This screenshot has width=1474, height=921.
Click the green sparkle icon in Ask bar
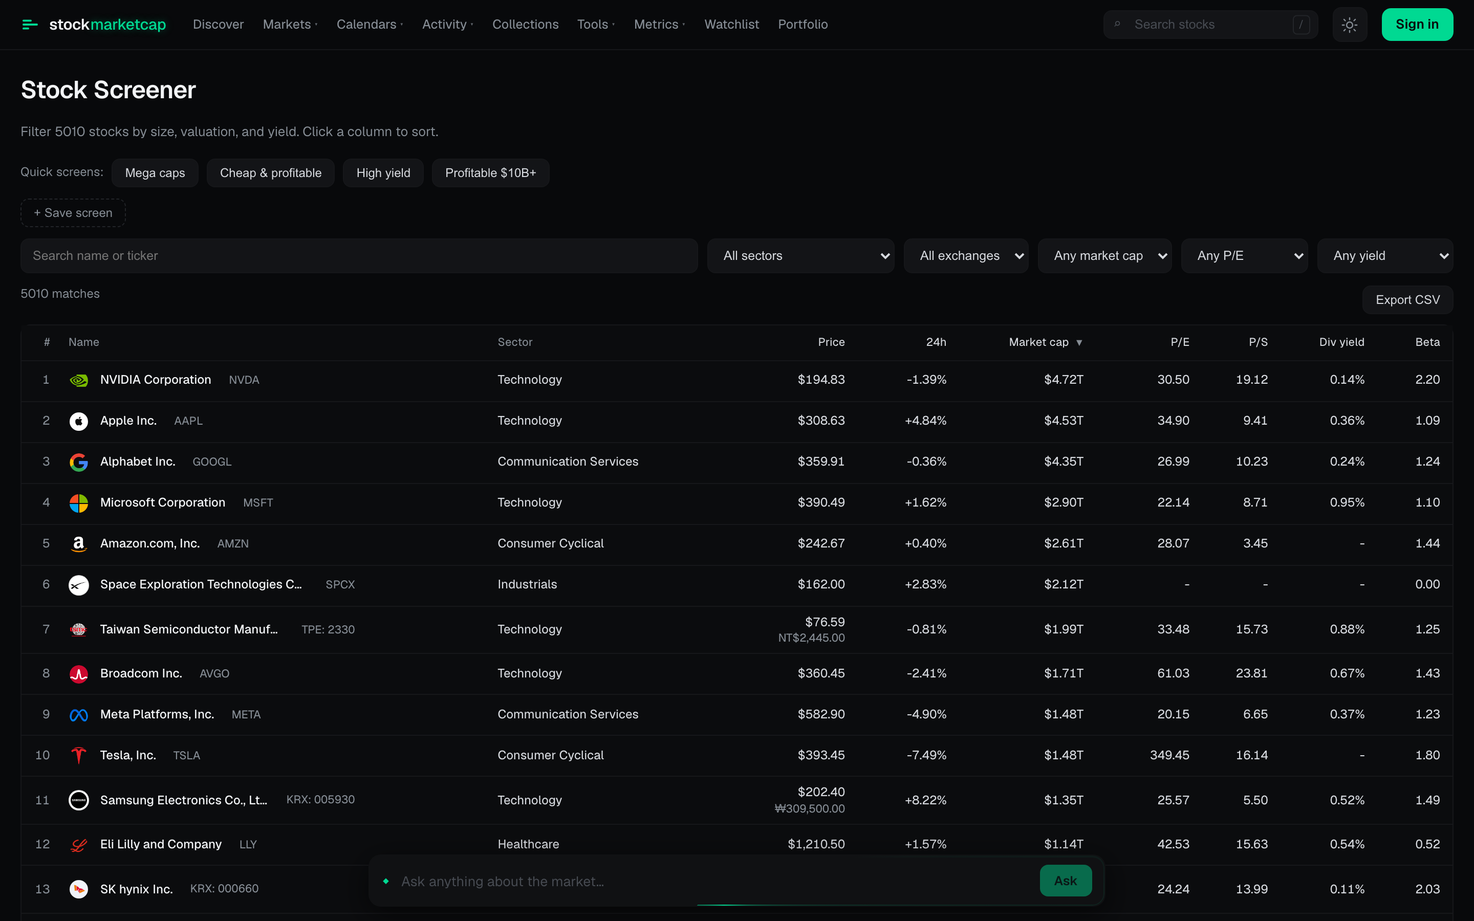pyautogui.click(x=385, y=881)
